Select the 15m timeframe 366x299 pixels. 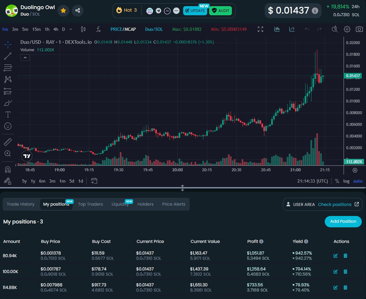[x=36, y=29]
